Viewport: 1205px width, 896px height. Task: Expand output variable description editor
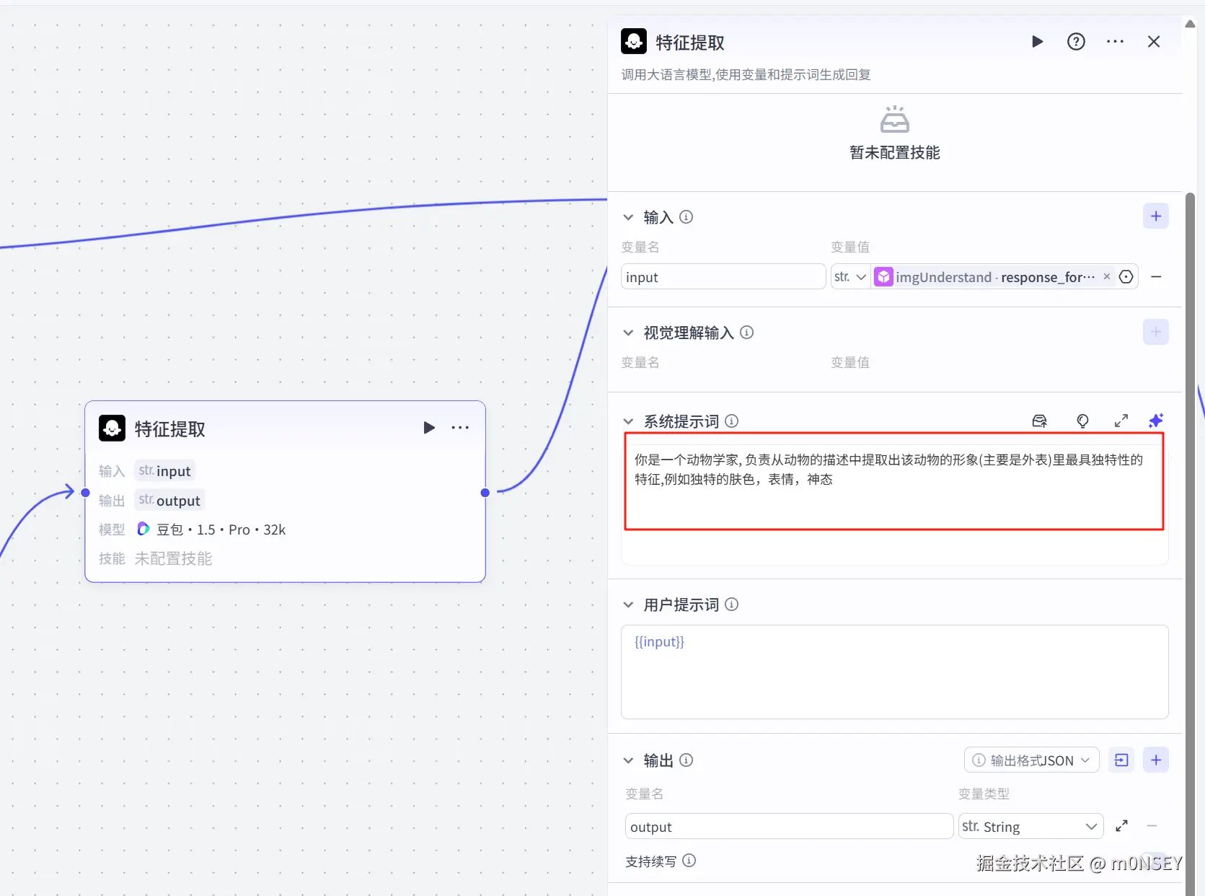[1121, 826]
